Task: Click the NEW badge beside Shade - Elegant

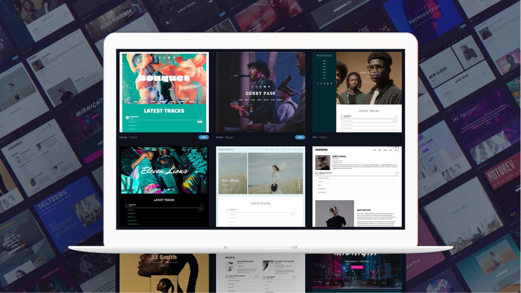Action: (300, 137)
